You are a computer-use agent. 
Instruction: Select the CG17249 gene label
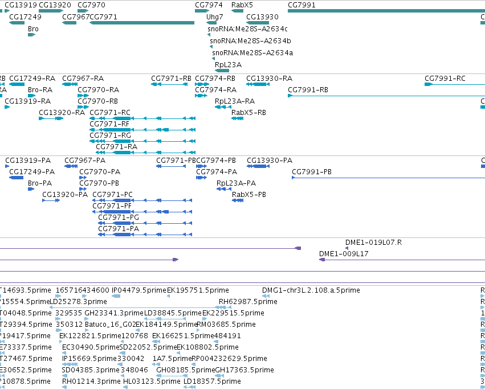(26, 17)
